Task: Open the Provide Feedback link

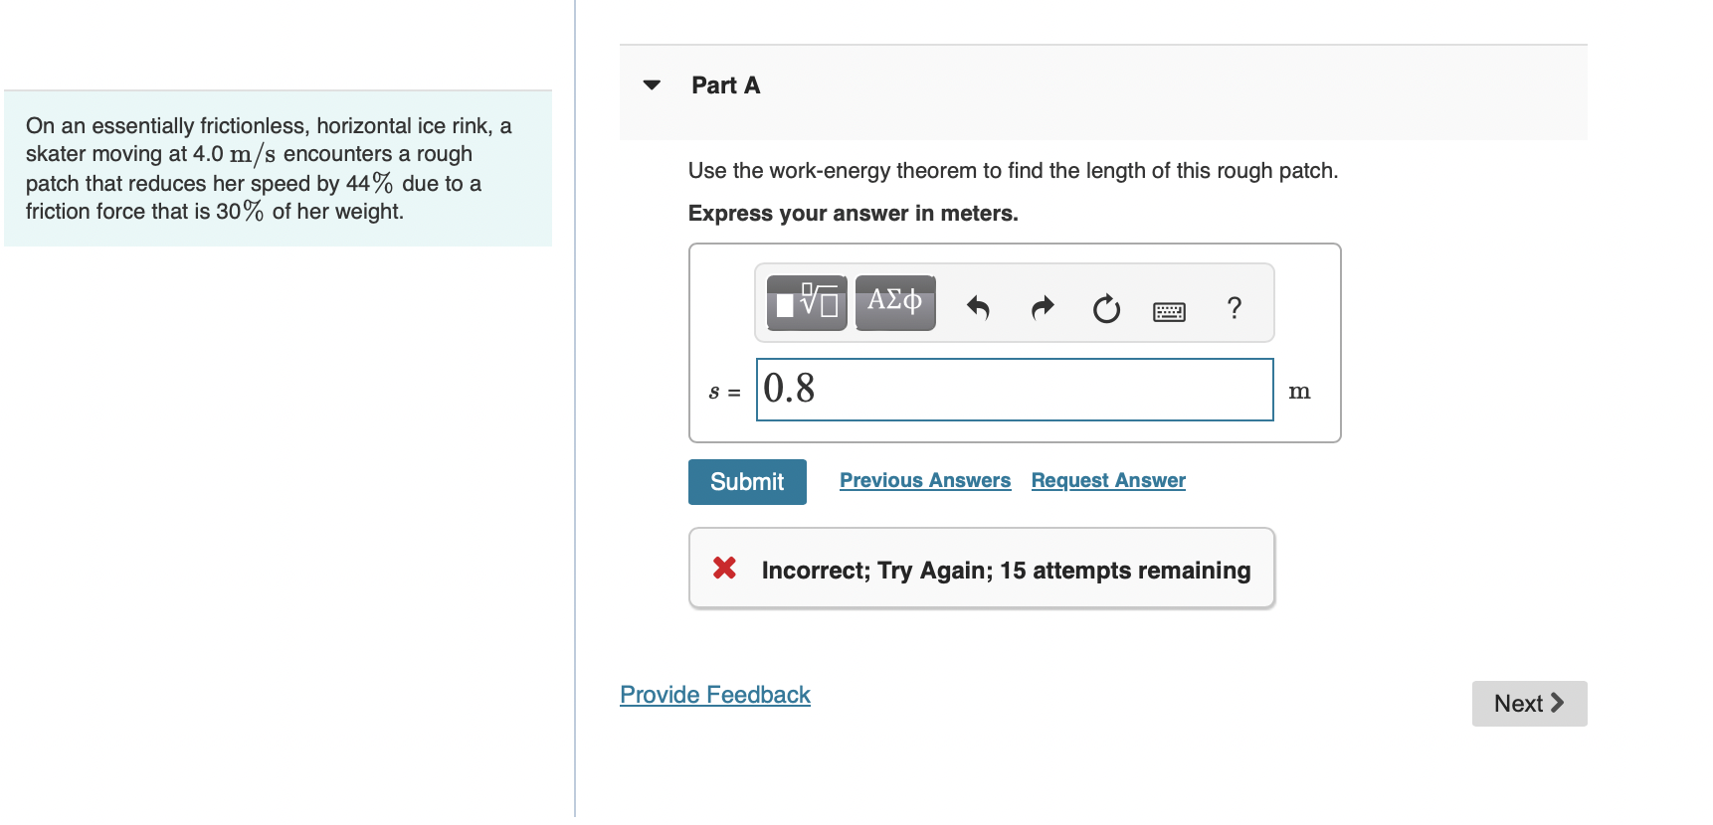Action: point(713,695)
